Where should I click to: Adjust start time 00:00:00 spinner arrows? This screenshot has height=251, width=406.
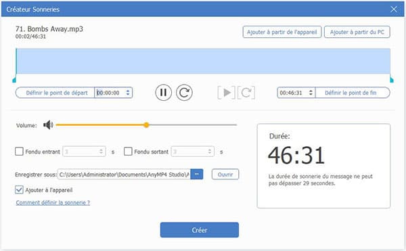pyautogui.click(x=128, y=93)
